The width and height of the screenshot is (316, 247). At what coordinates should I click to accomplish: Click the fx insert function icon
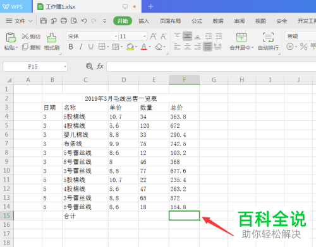[x=100, y=66]
